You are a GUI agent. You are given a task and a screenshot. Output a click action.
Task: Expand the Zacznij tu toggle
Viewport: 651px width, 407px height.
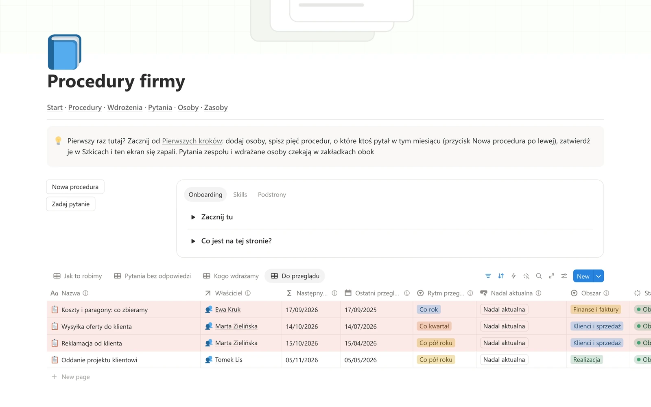point(193,217)
